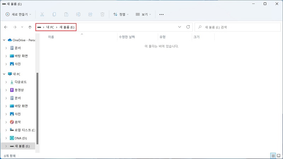Click the 새 볼륨 (E:) 검색 search field
Screen dimensions: 283x159
(x=238, y=27)
